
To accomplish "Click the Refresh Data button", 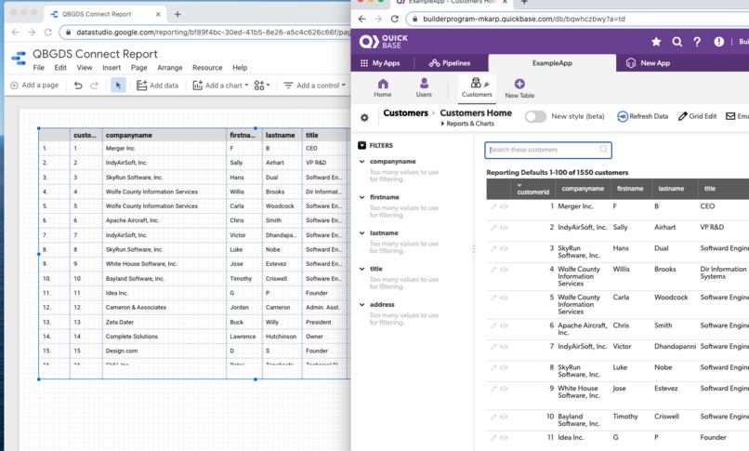I will [642, 116].
